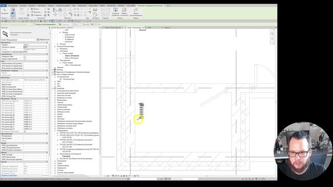333x187 pixels.
Task: Select the Modify arrow tool in ribbon
Action: [x=5, y=10]
